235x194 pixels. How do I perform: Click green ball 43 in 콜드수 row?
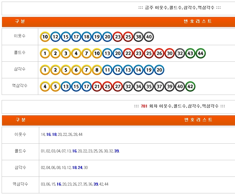[x=190, y=53]
